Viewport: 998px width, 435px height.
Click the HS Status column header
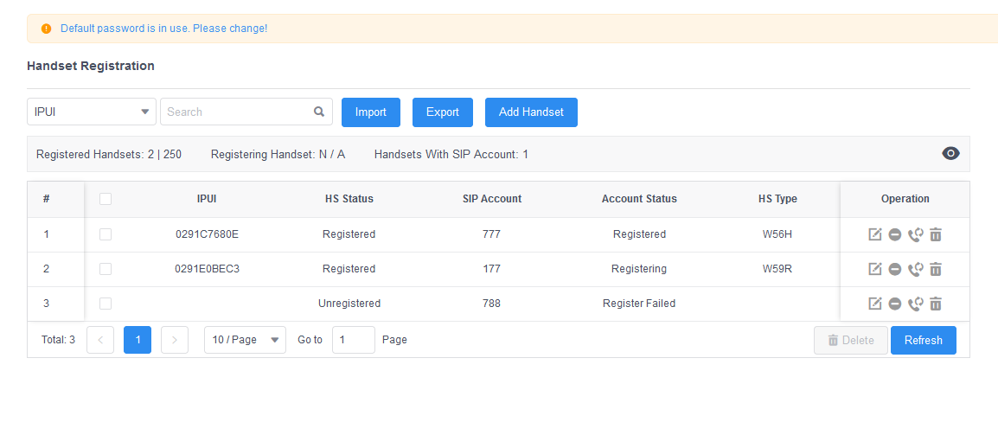pyautogui.click(x=349, y=199)
